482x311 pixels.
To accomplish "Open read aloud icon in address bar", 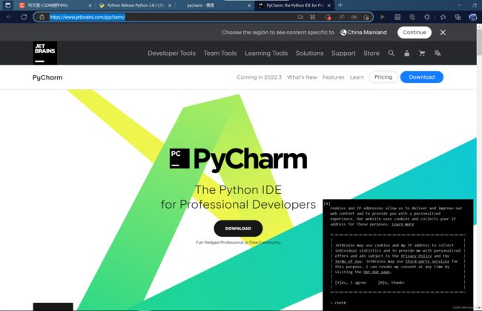I will pyautogui.click(x=342, y=17).
